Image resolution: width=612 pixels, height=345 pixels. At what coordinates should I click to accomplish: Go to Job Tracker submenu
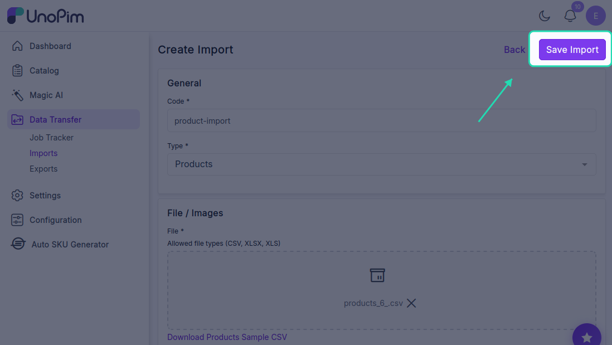click(x=51, y=138)
